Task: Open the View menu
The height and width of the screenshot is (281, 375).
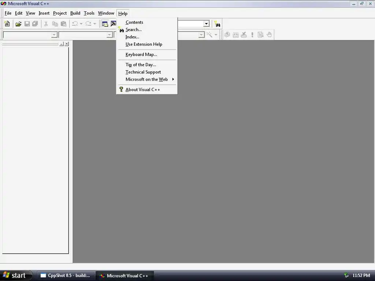Action: click(x=30, y=14)
